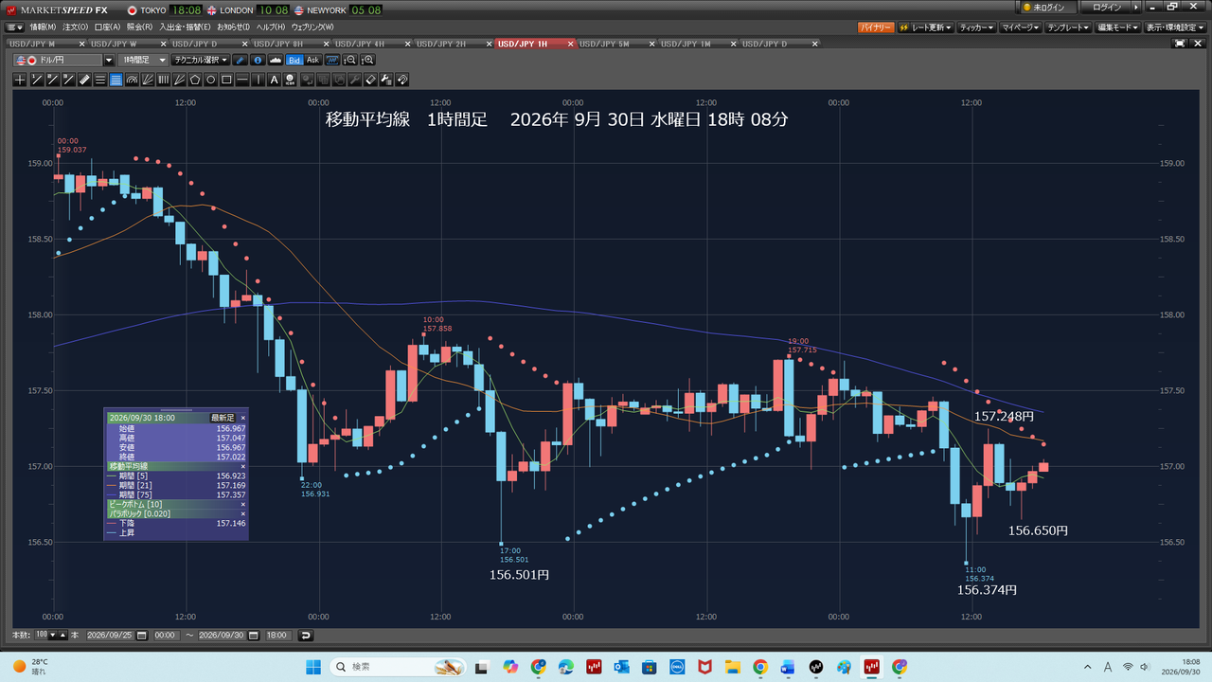Decrease the 本数 bar count with down arrow
This screenshot has height=682, width=1212.
(x=52, y=635)
